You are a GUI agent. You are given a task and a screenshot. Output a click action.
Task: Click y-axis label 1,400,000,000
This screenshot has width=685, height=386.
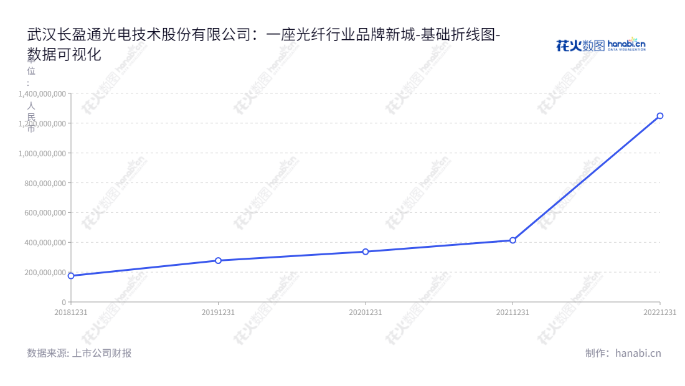(x=42, y=94)
